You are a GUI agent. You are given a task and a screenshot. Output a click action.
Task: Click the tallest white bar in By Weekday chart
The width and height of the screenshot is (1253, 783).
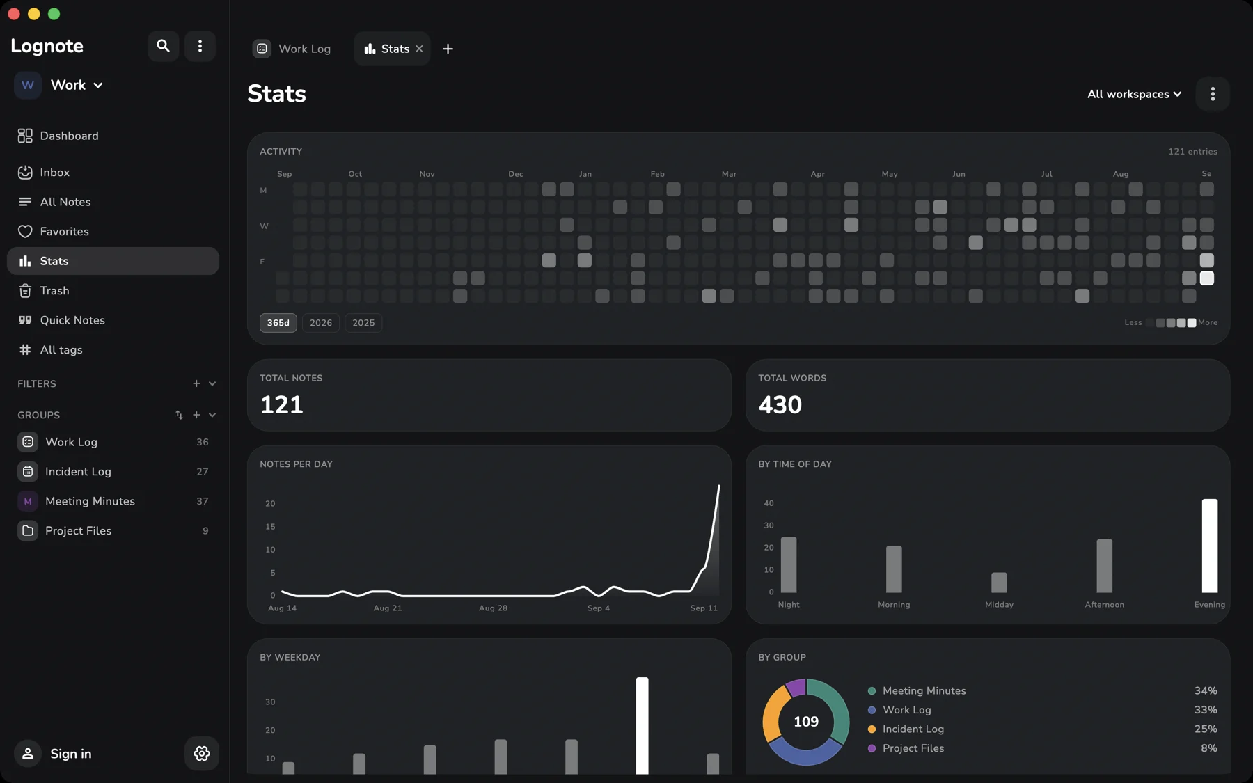(642, 725)
